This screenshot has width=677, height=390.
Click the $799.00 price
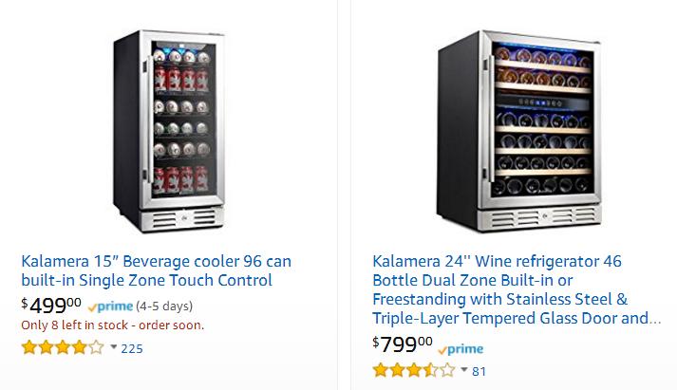402,344
